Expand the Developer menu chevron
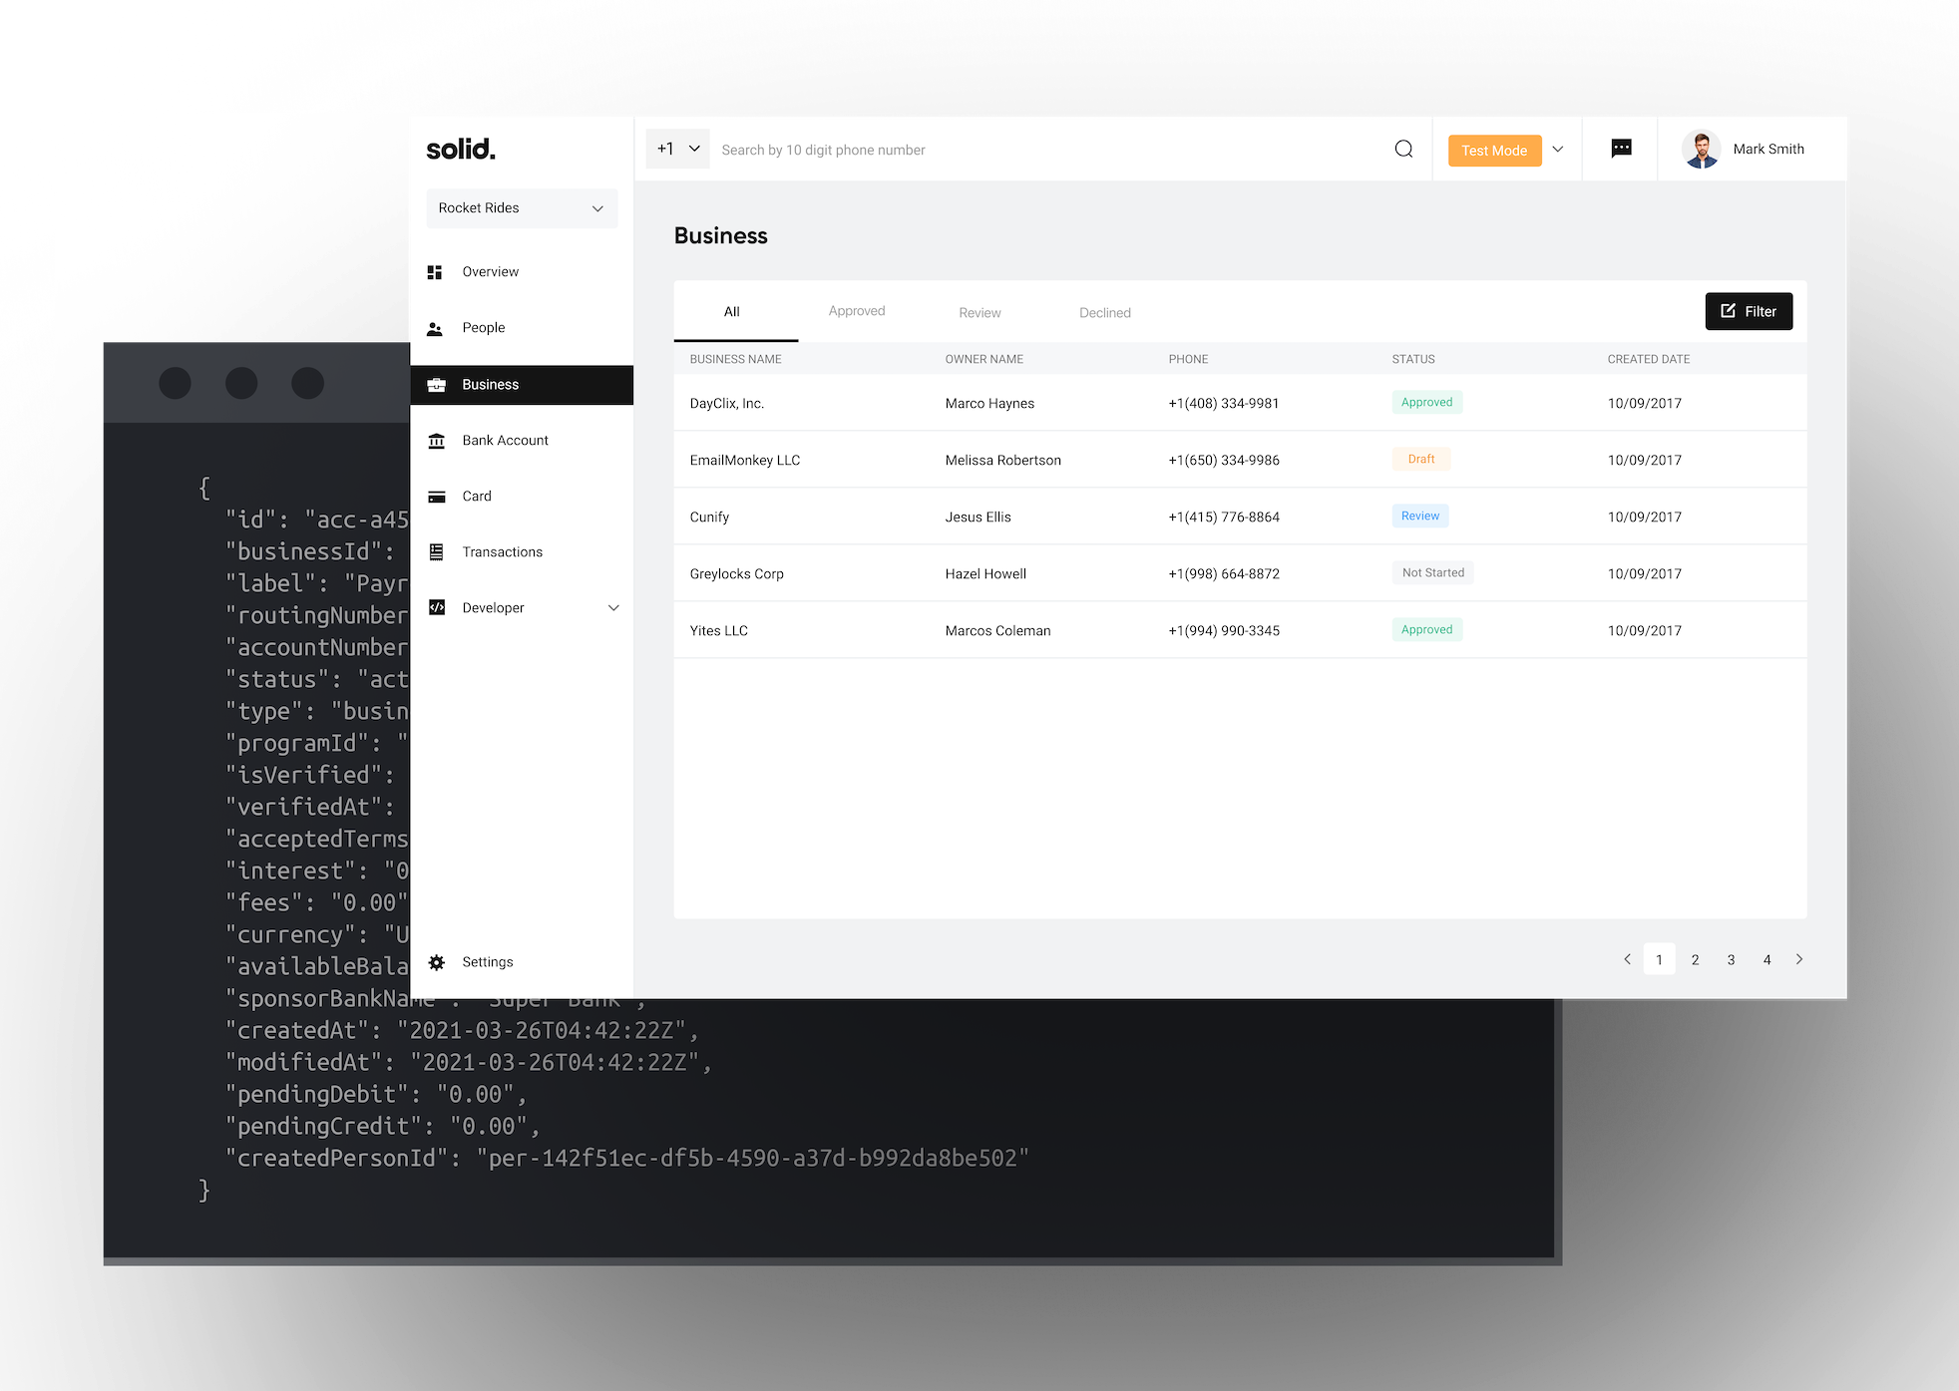The height and width of the screenshot is (1391, 1959). (613, 608)
